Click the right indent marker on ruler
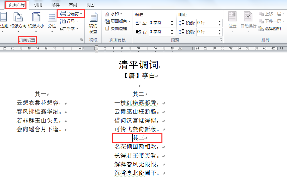 pyautogui.click(x=180, y=48)
